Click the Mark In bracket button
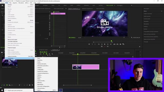This screenshot has height=92, width=164. 92,44
